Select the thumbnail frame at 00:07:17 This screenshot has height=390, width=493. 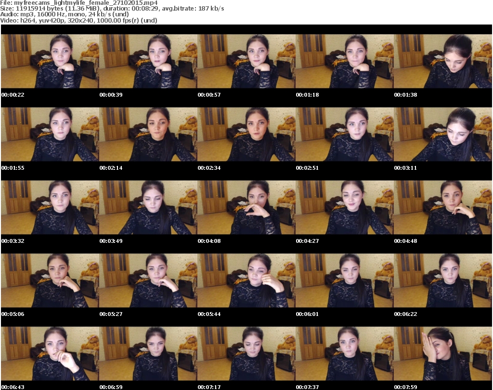[246, 353]
